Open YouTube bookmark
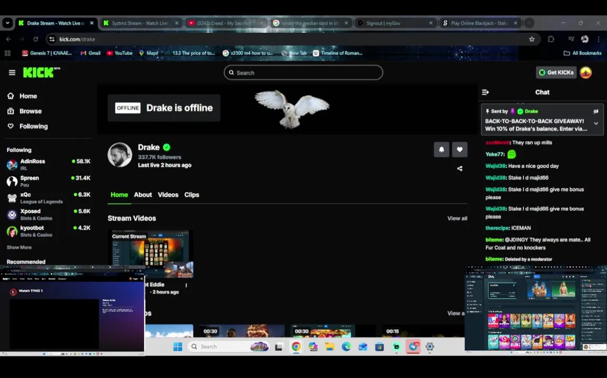 pos(119,53)
